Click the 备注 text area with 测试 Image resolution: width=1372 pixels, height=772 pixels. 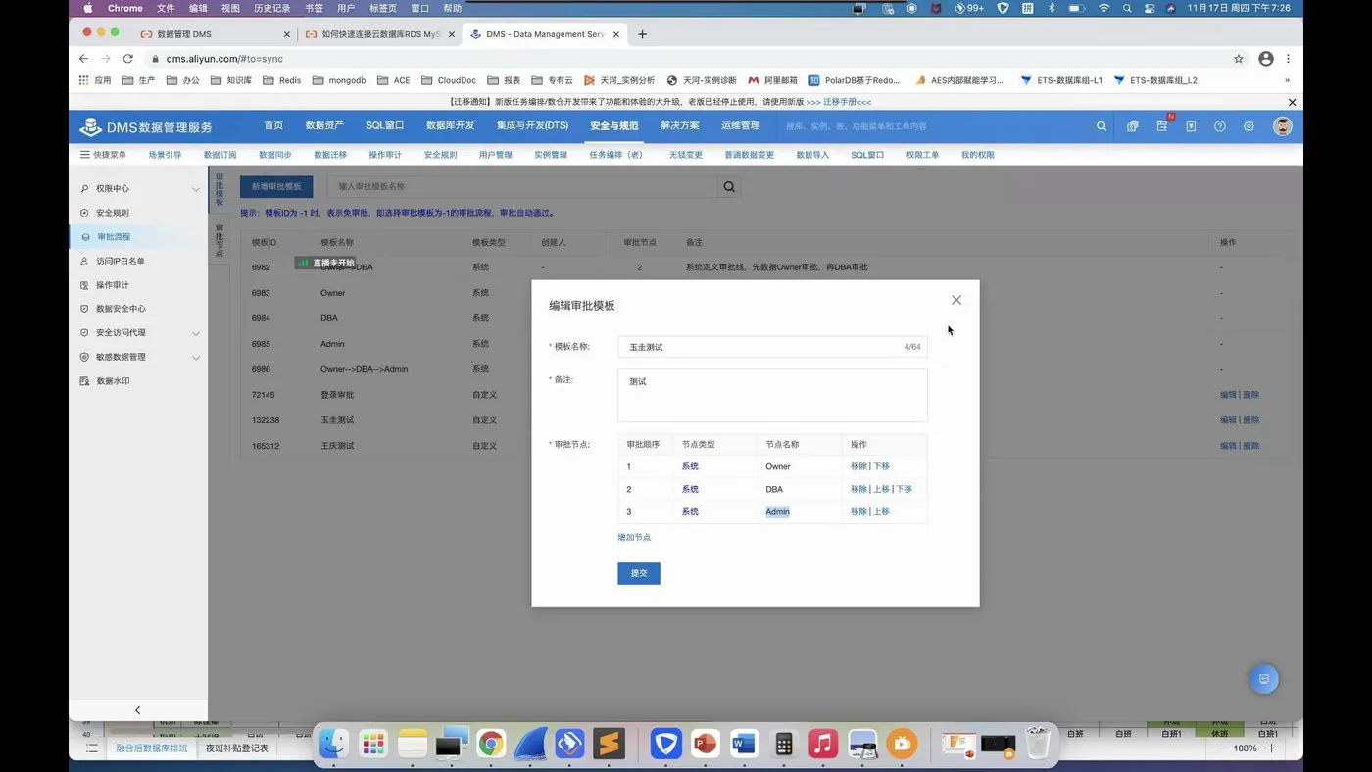click(772, 395)
